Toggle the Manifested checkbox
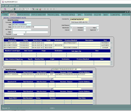This screenshot has height=111, width=131. tap(71, 28)
